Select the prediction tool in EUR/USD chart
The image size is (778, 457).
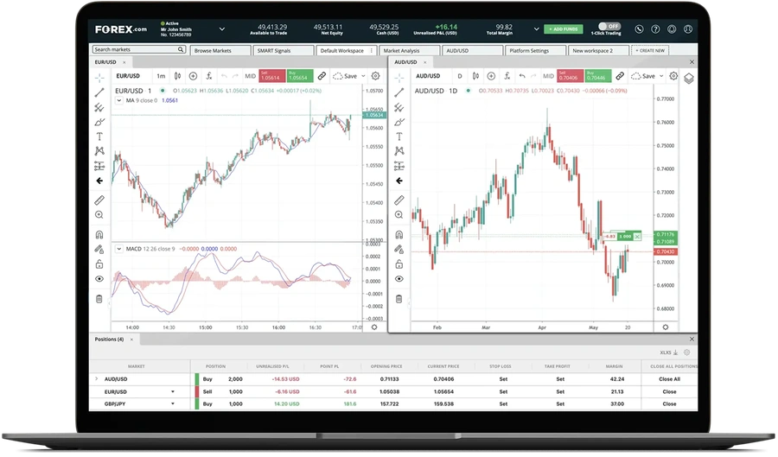[x=99, y=166]
